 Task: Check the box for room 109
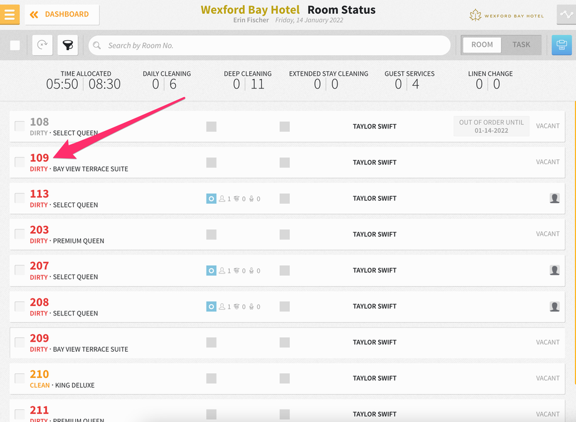(19, 162)
